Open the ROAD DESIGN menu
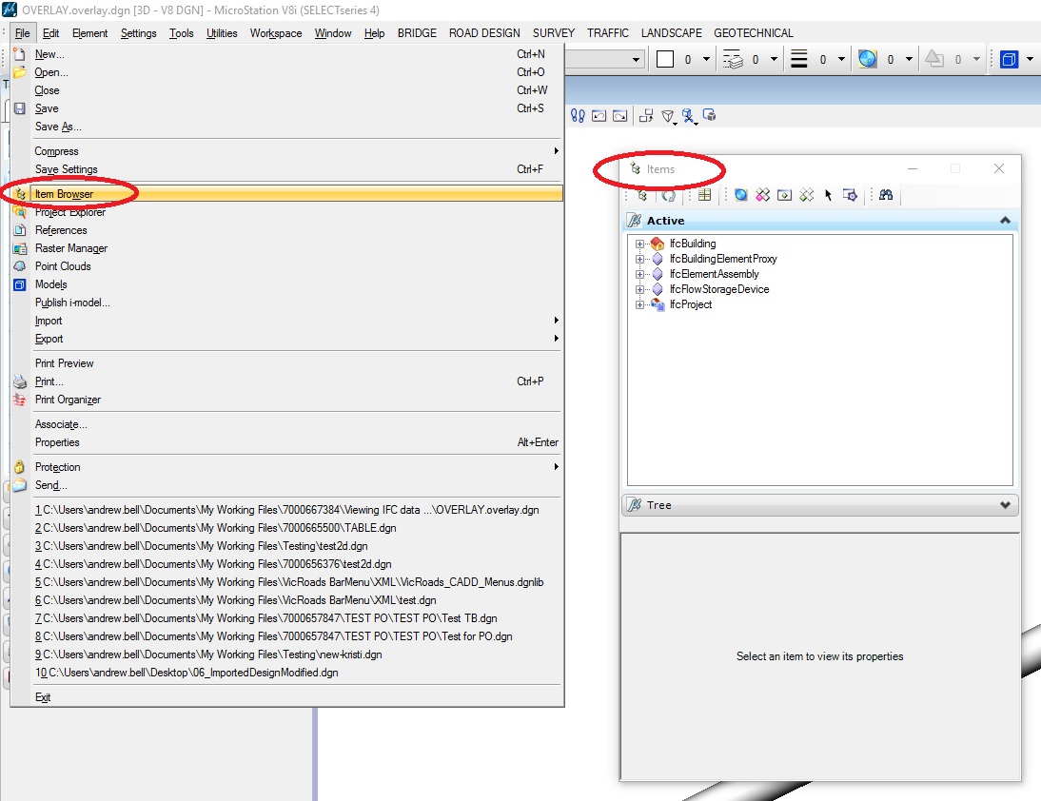The width and height of the screenshot is (1041, 801). [x=484, y=33]
